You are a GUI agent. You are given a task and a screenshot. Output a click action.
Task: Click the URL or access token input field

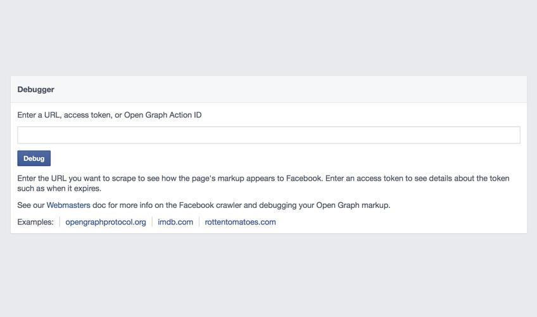[268, 135]
